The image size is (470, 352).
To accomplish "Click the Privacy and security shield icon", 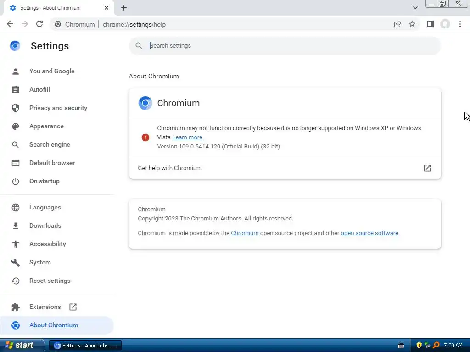I will (16, 108).
